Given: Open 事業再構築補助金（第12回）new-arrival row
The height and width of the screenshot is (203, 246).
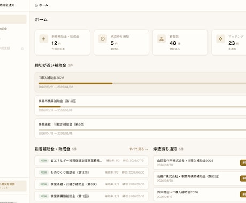Looking at the screenshot, I should [x=91, y=196].
